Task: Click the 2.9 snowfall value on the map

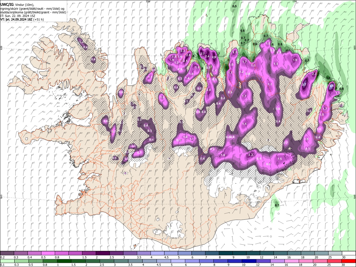Action: tap(214, 57)
